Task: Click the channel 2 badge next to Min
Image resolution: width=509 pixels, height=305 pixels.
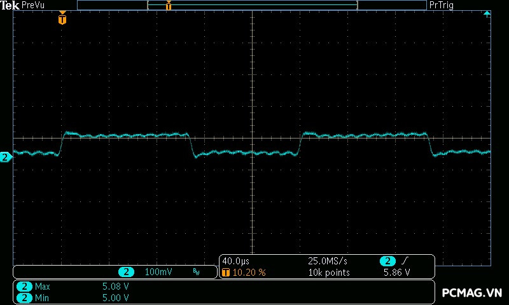Action: click(x=24, y=297)
